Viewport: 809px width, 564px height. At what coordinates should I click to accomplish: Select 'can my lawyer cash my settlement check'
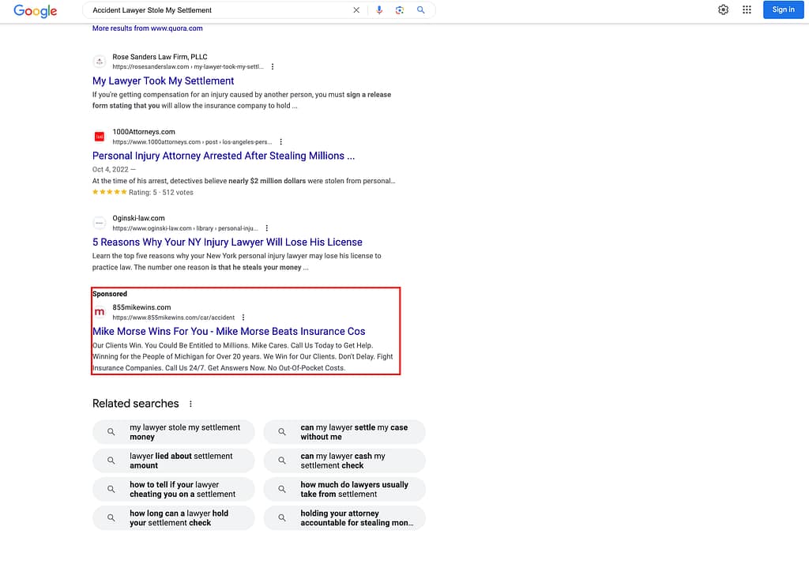click(344, 461)
